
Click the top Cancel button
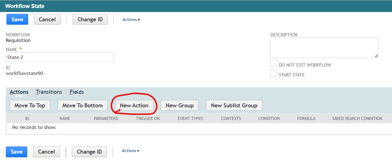[47, 19]
